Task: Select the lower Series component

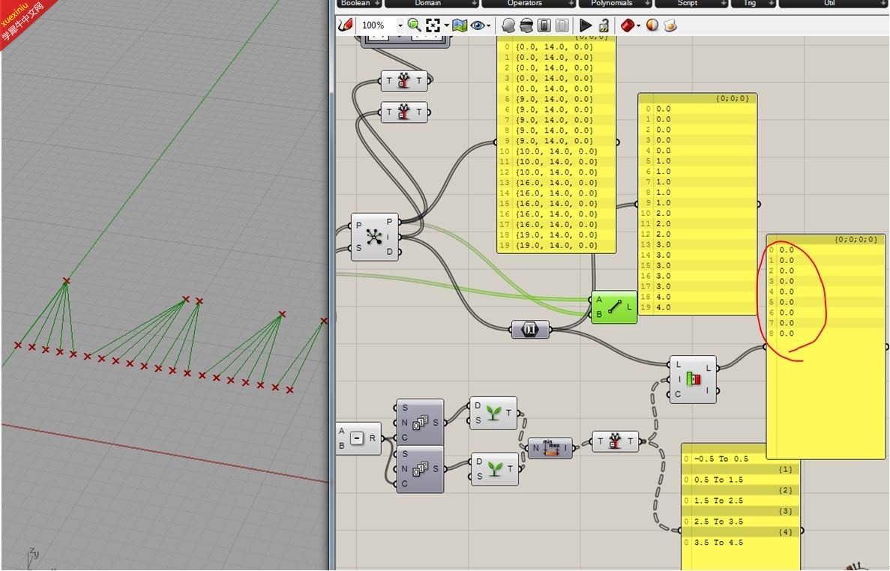Action: click(x=419, y=469)
